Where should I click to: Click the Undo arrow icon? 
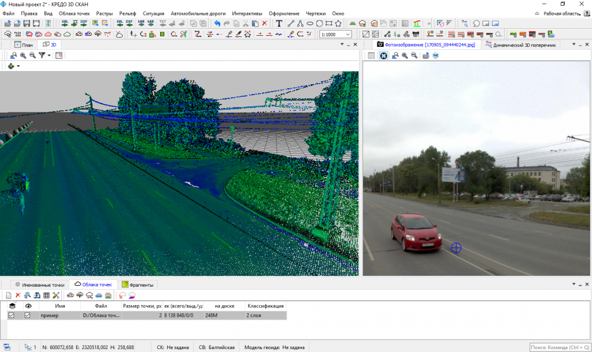click(x=217, y=24)
